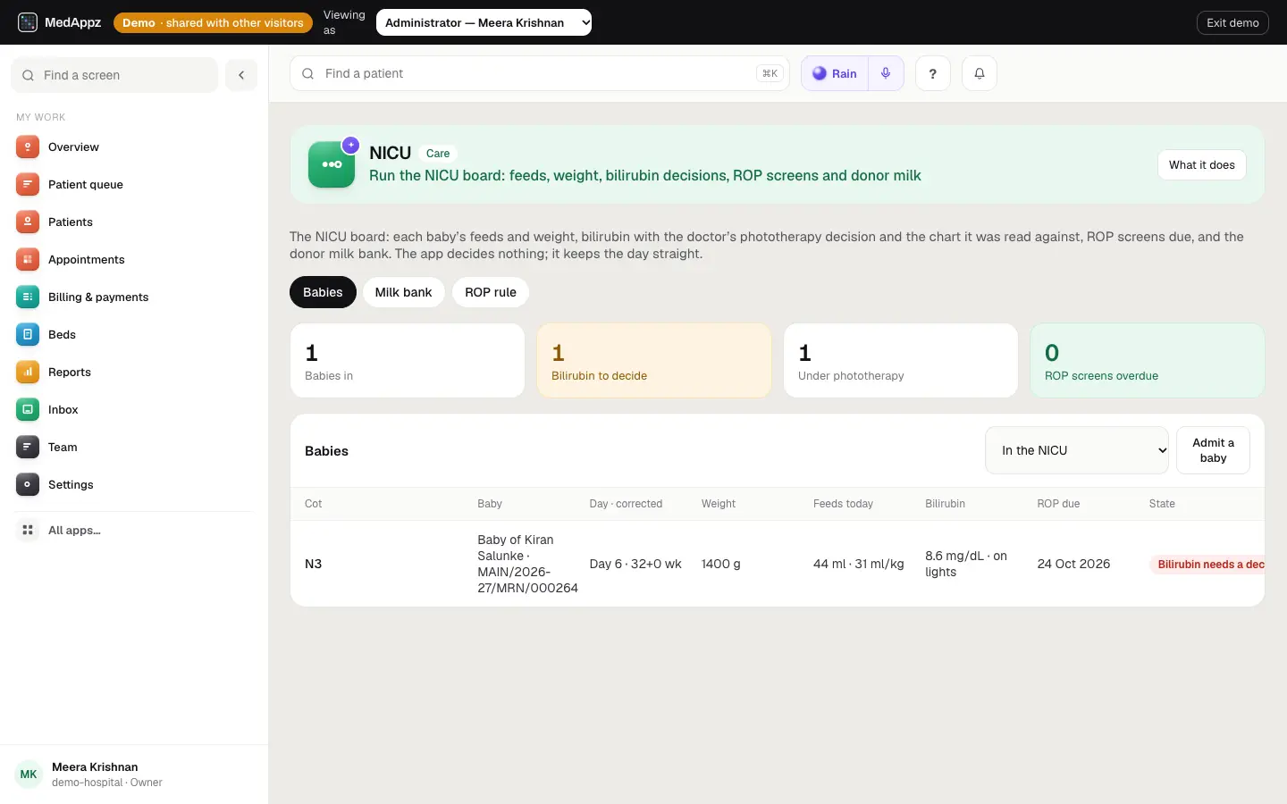1287x804 pixels.
Task: Click the Meera Krishnan profile avatar
Action: (x=29, y=775)
